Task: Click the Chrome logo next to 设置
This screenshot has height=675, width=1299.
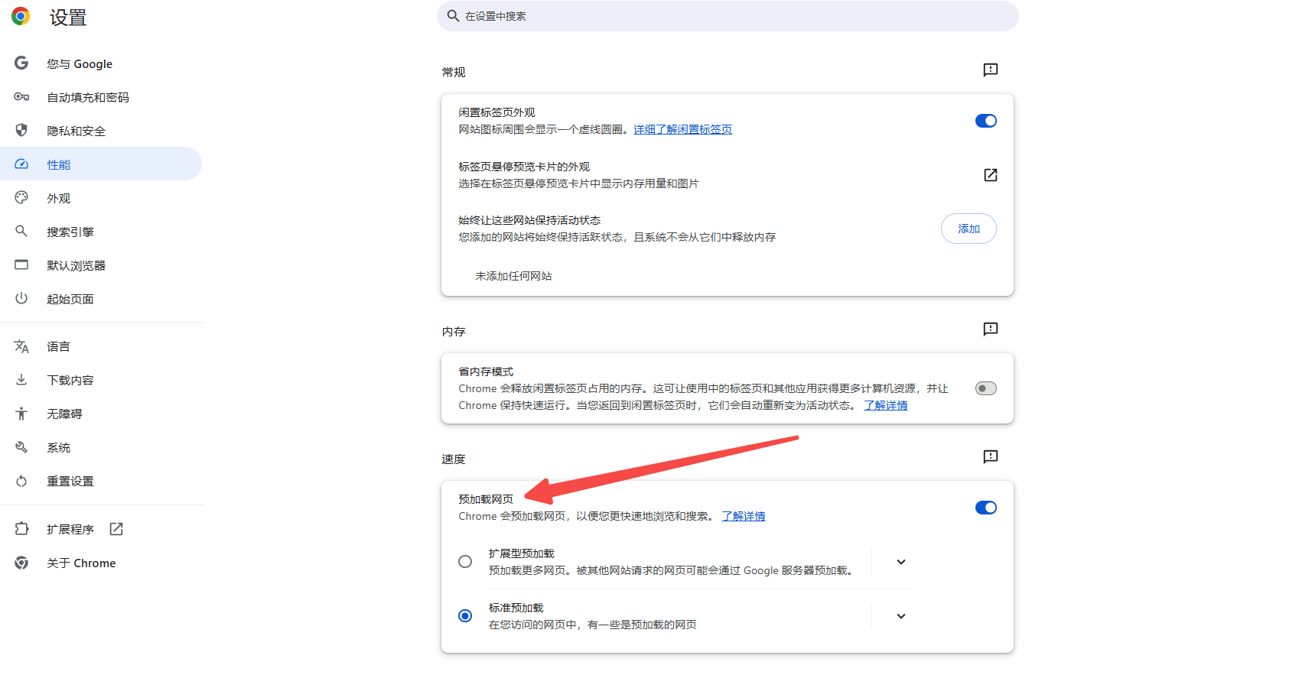Action: tap(21, 16)
